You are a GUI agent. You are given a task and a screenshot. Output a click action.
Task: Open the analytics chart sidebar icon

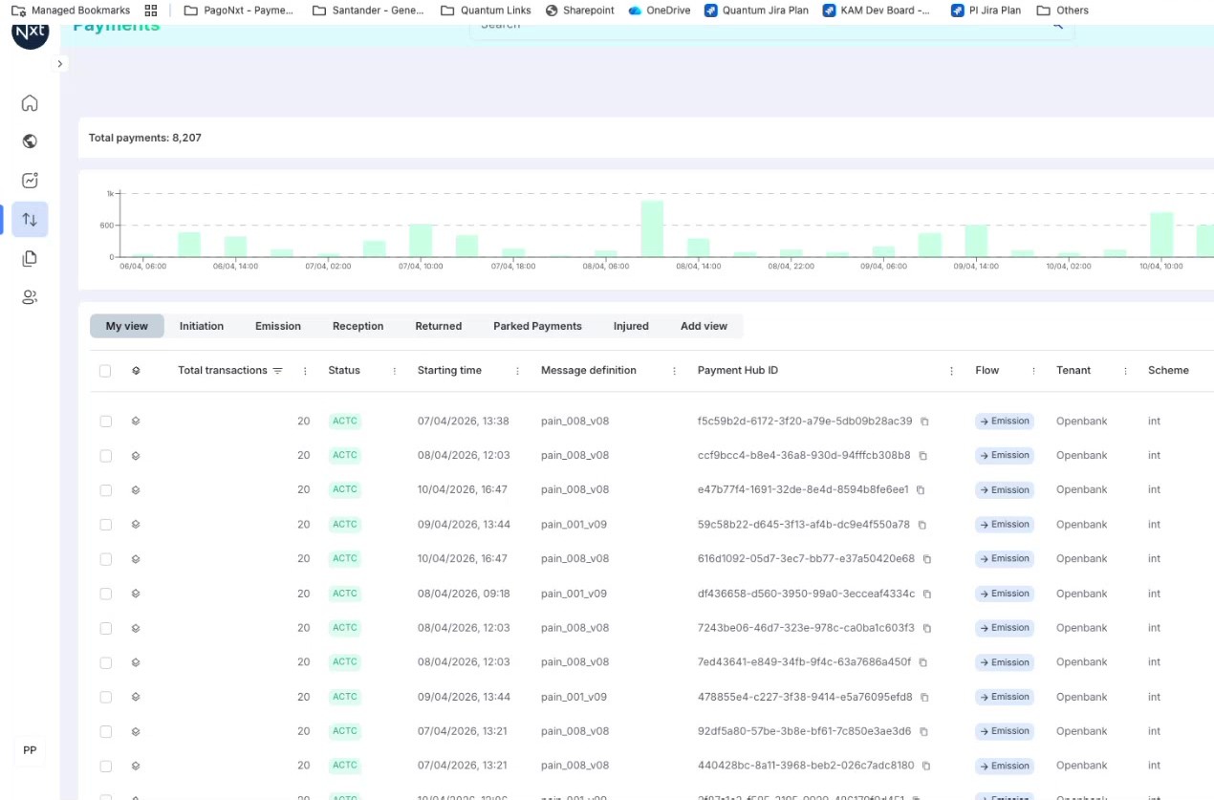30,180
